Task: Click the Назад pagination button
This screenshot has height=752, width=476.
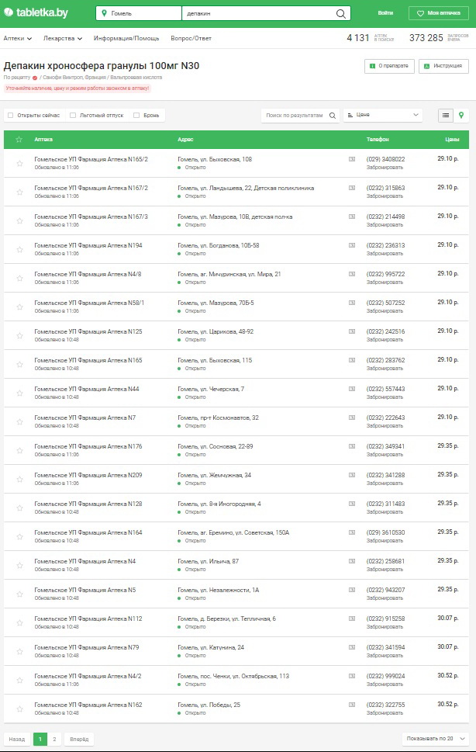Action: click(17, 739)
